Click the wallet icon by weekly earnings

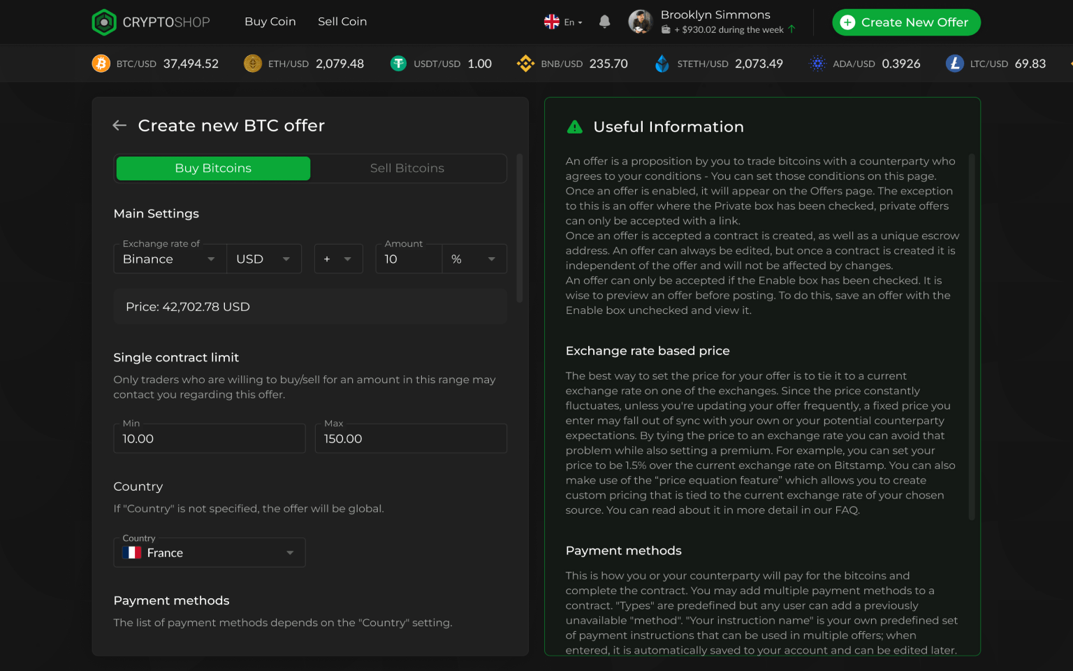click(666, 29)
